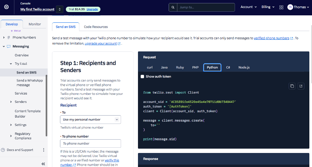Open Docs and Support options menu

(43, 150)
